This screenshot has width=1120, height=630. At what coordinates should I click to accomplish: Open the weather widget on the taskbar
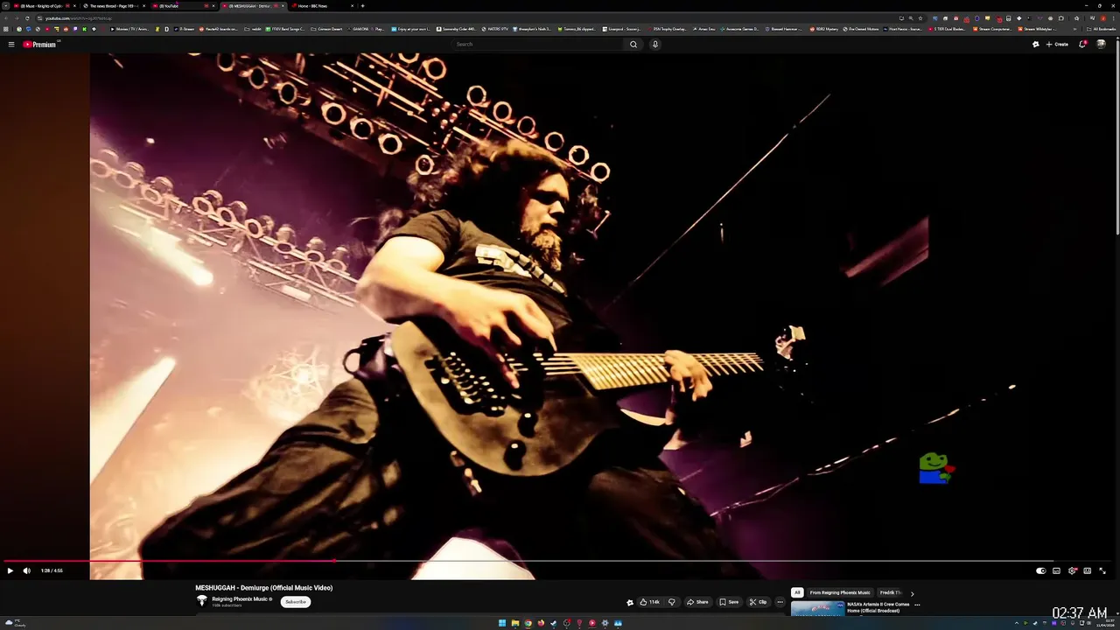click(14, 623)
